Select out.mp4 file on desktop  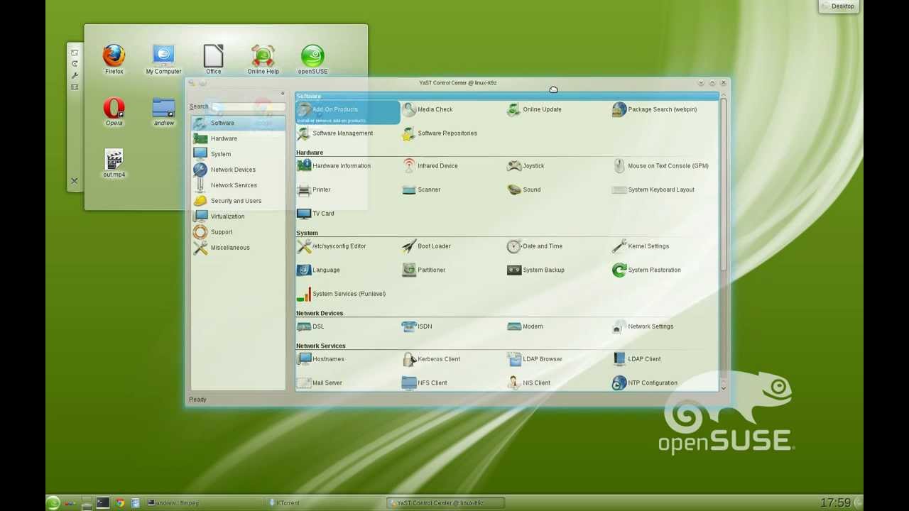click(x=114, y=164)
